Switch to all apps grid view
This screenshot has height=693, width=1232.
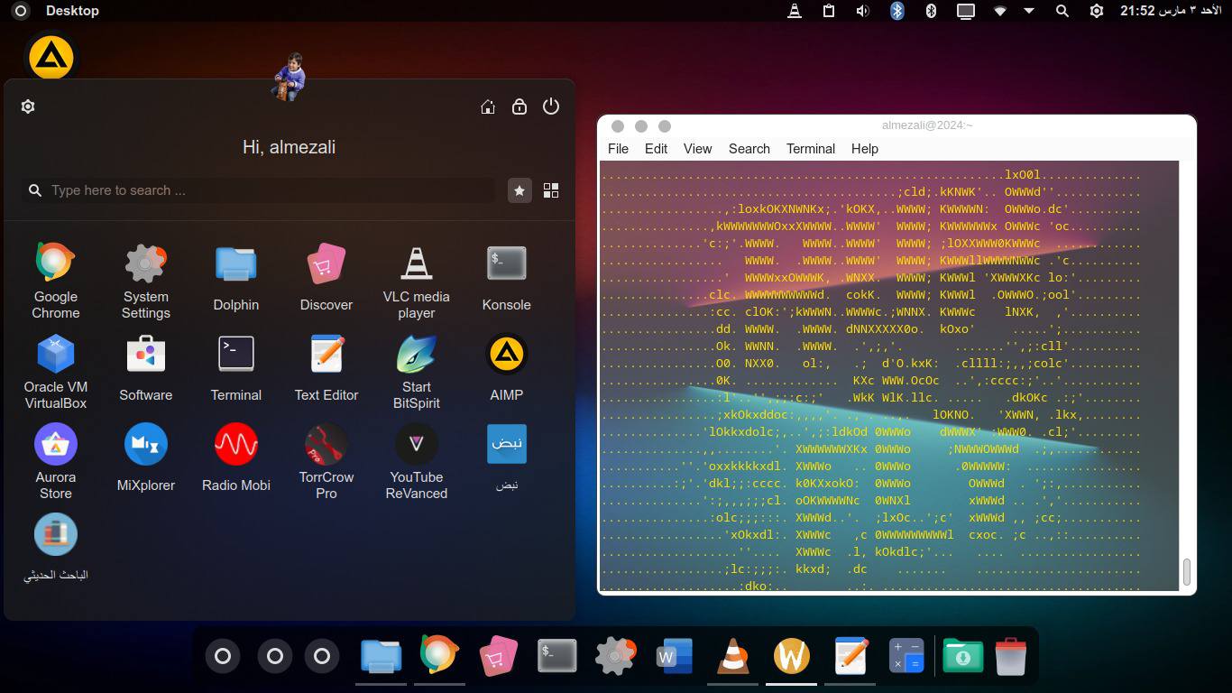pos(551,190)
